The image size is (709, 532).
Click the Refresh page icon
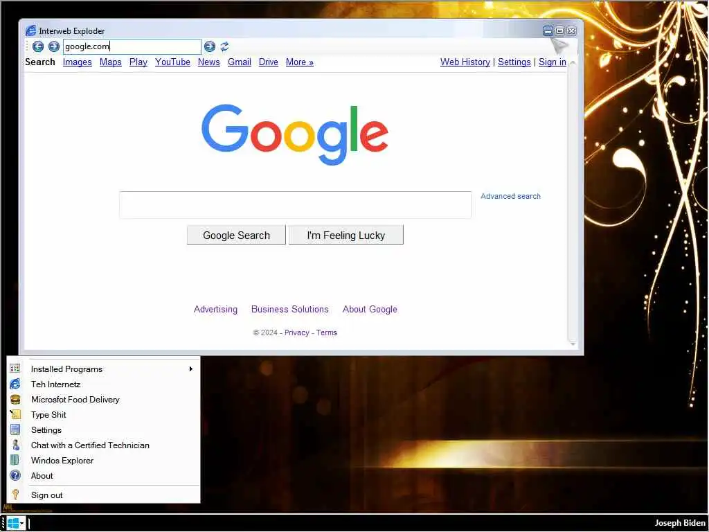point(225,46)
